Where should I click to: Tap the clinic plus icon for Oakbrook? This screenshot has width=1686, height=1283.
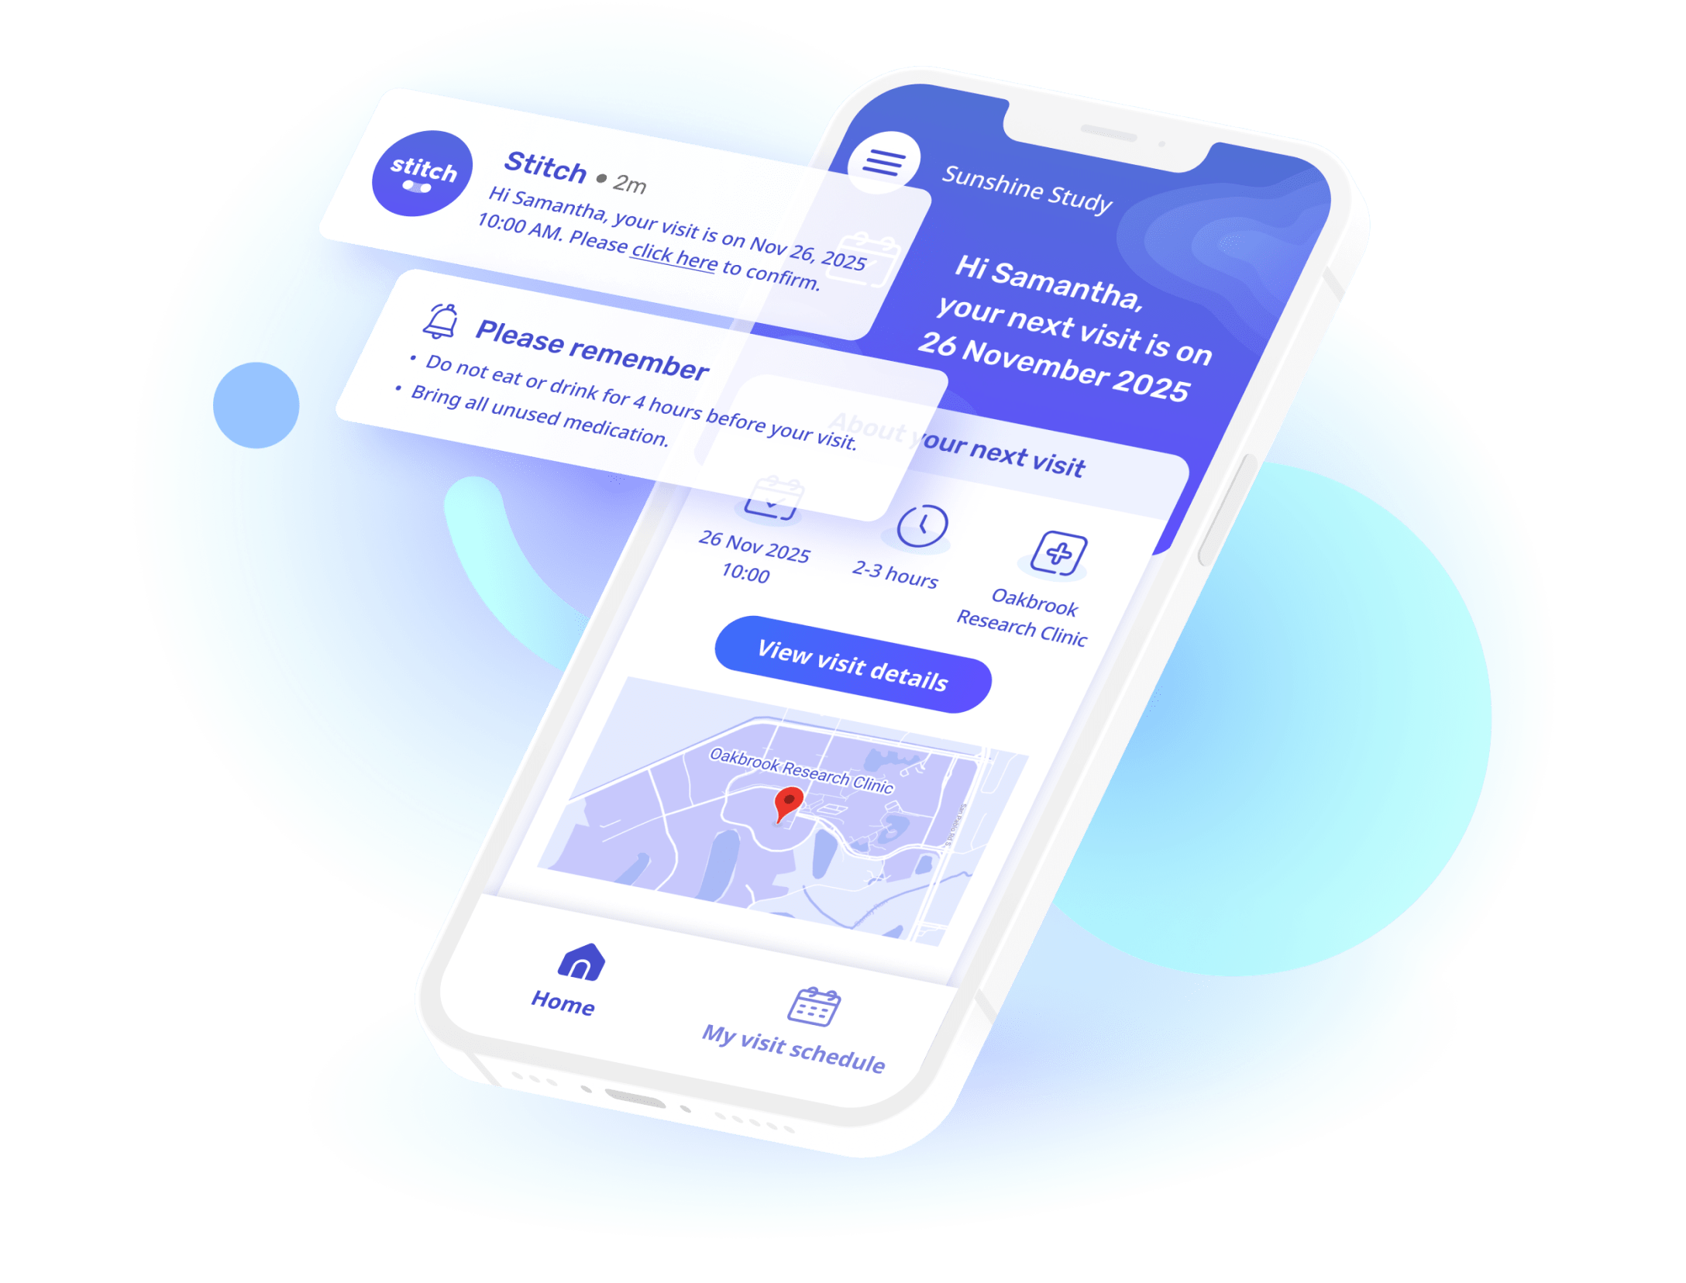(x=1066, y=554)
